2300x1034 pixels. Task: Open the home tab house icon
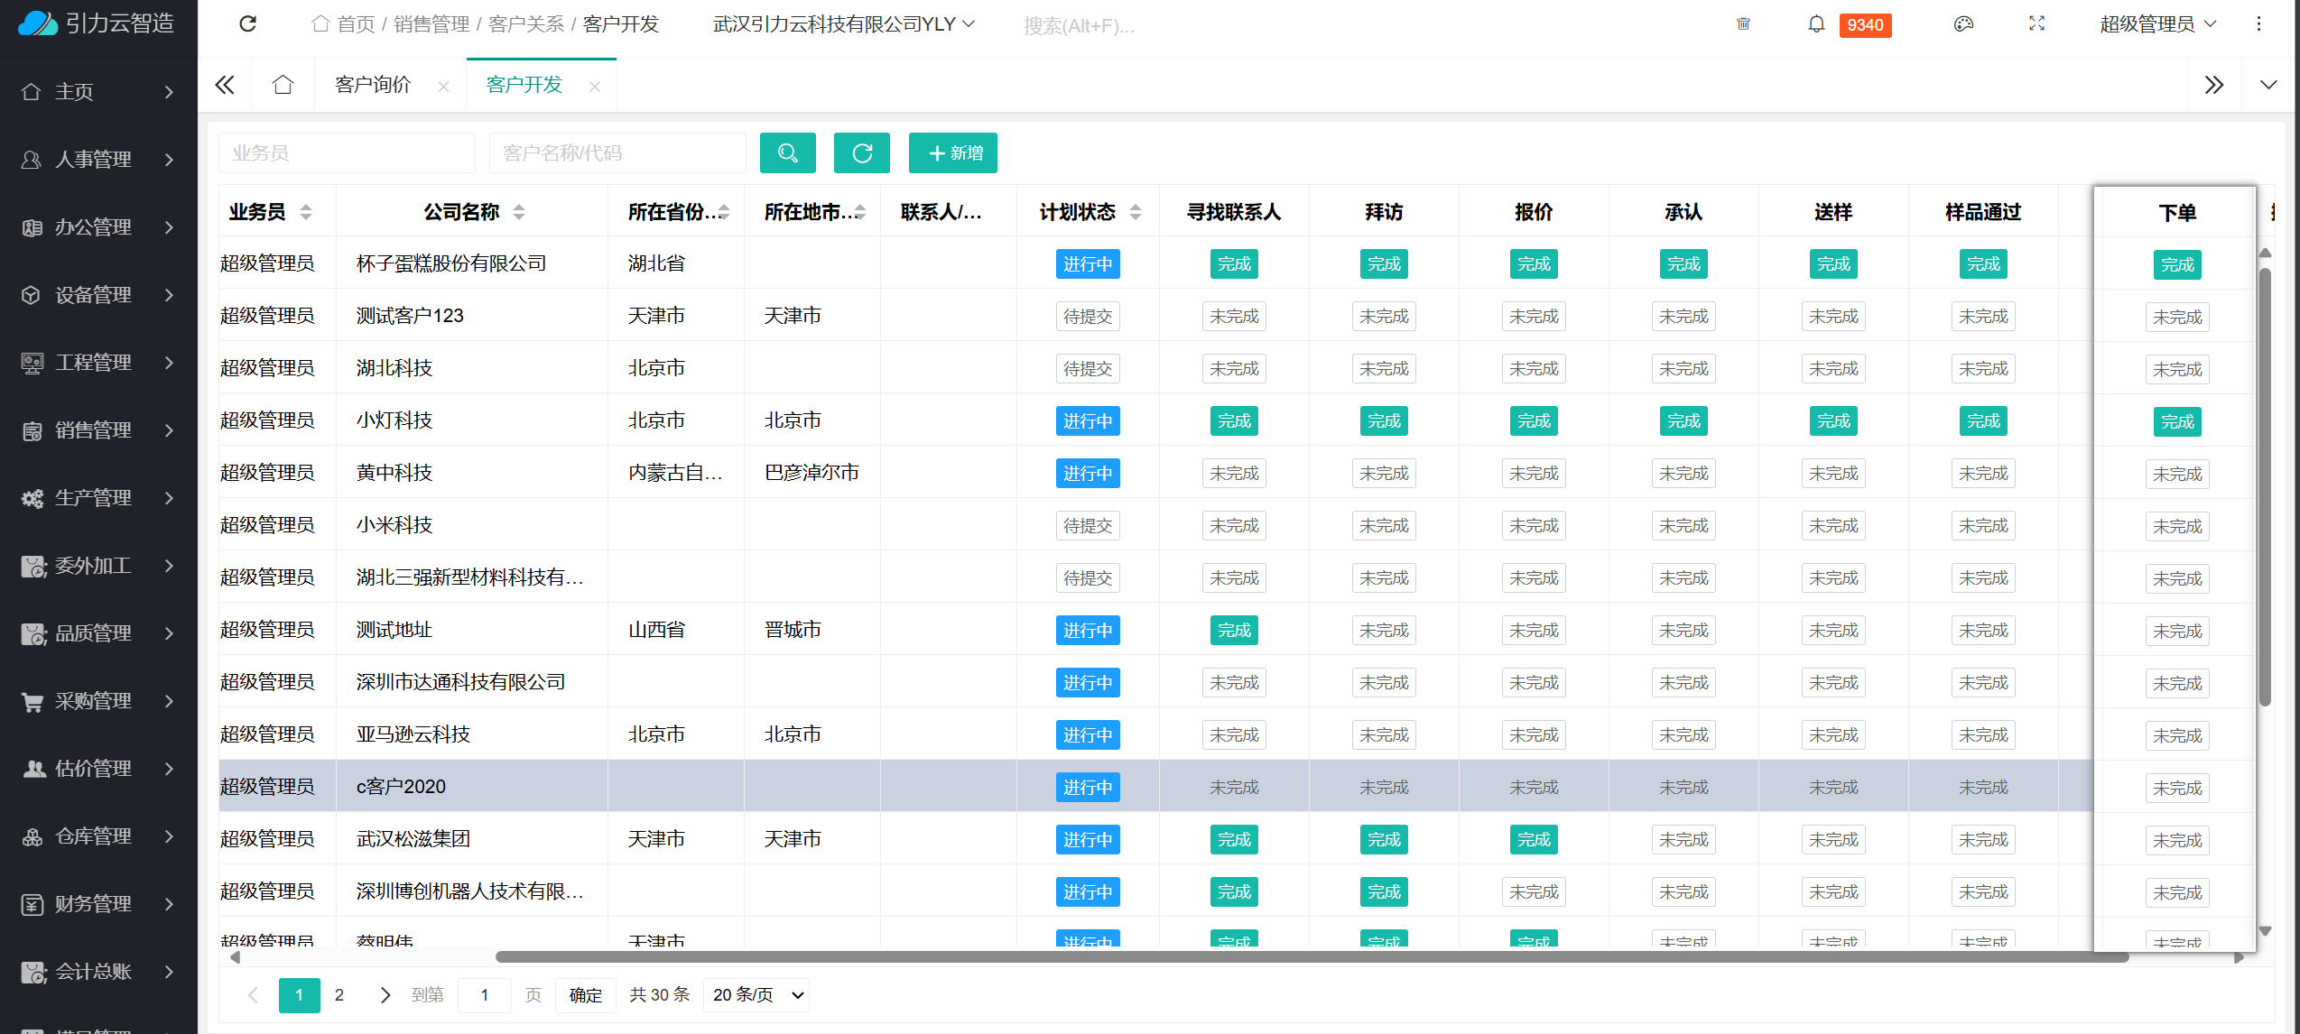point(283,84)
